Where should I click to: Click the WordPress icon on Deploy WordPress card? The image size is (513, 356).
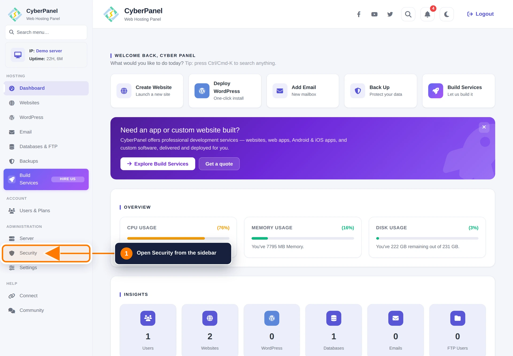pyautogui.click(x=202, y=91)
